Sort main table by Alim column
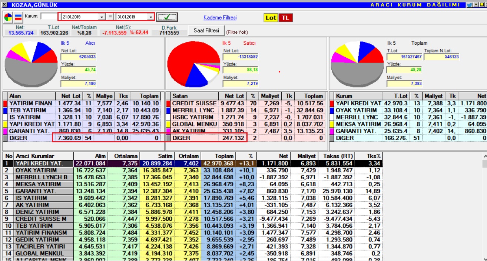Image resolution: width=487 pixels, height=261 pixels. (x=90, y=156)
